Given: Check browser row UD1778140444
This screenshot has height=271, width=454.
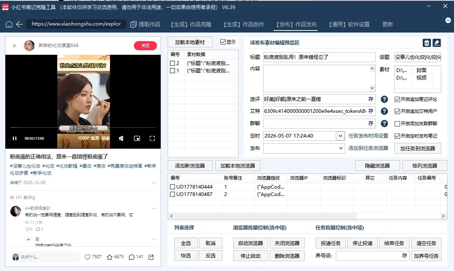Looking at the screenshot, I should tap(172, 187).
